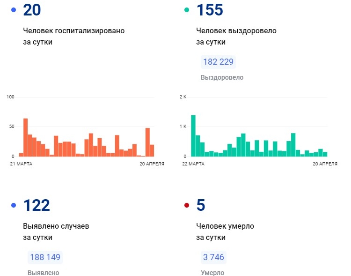Click the teal dot beside the number 155
Screen dimensions: 351x276
[x=187, y=10]
